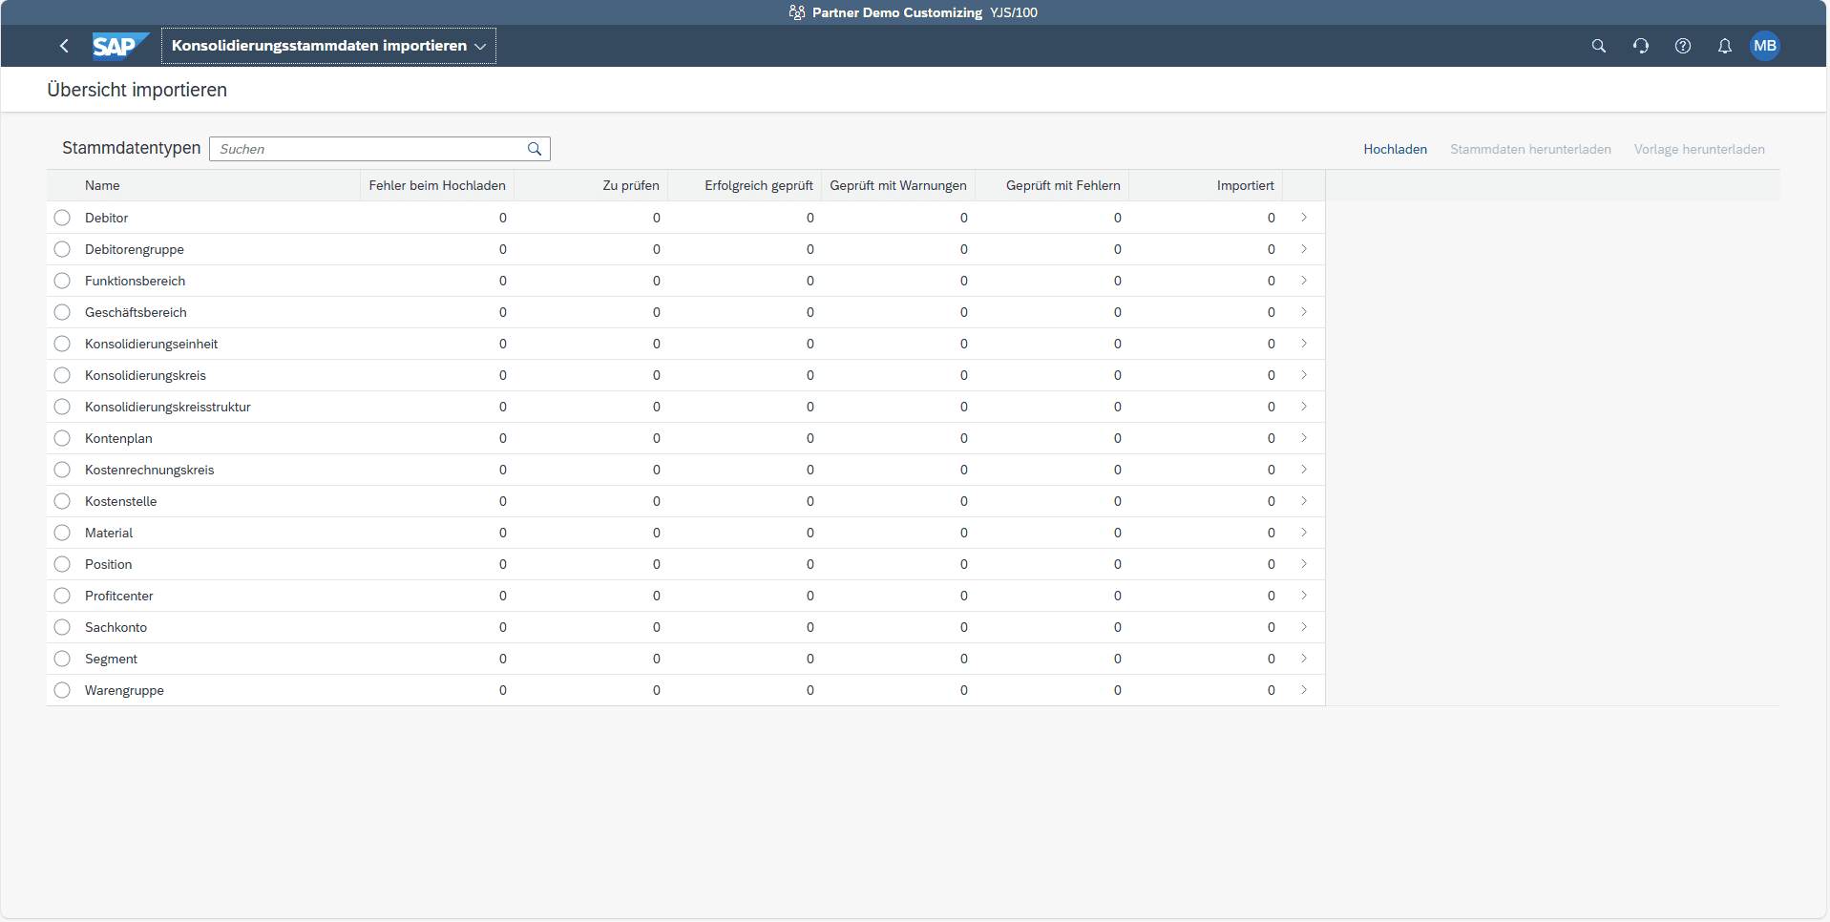Viewport: 1830px width, 922px height.
Task: Click the Importiert column header
Action: [1245, 185]
